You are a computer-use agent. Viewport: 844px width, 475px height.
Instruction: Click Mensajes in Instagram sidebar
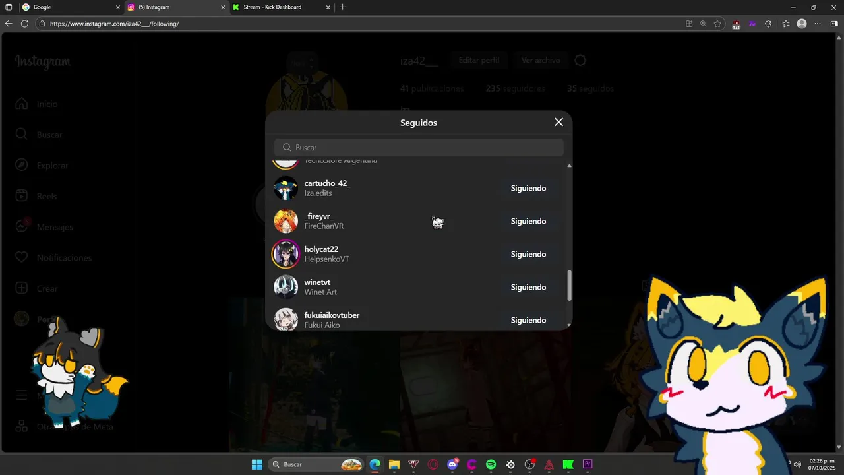click(44, 226)
